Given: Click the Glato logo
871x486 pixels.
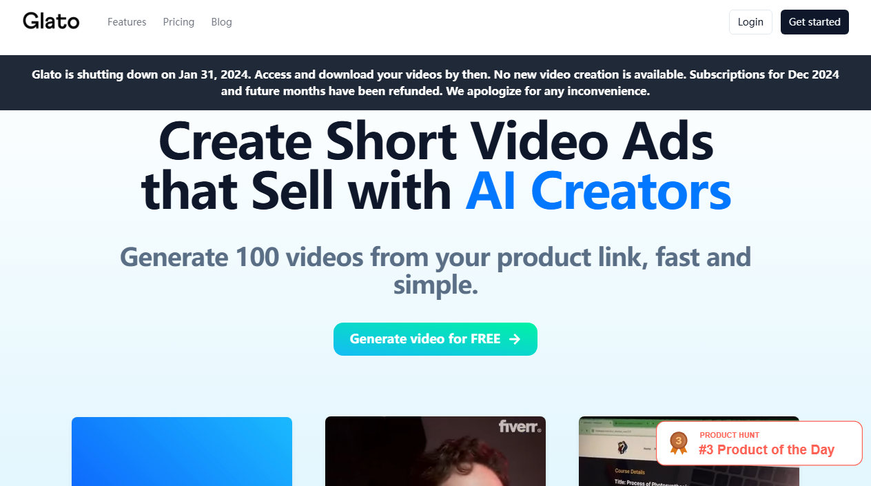Looking at the screenshot, I should click(51, 21).
